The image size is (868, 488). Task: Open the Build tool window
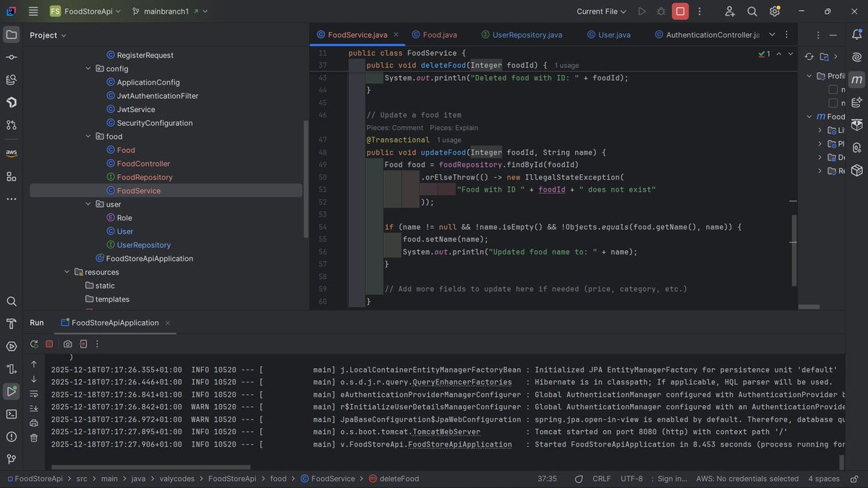11,324
